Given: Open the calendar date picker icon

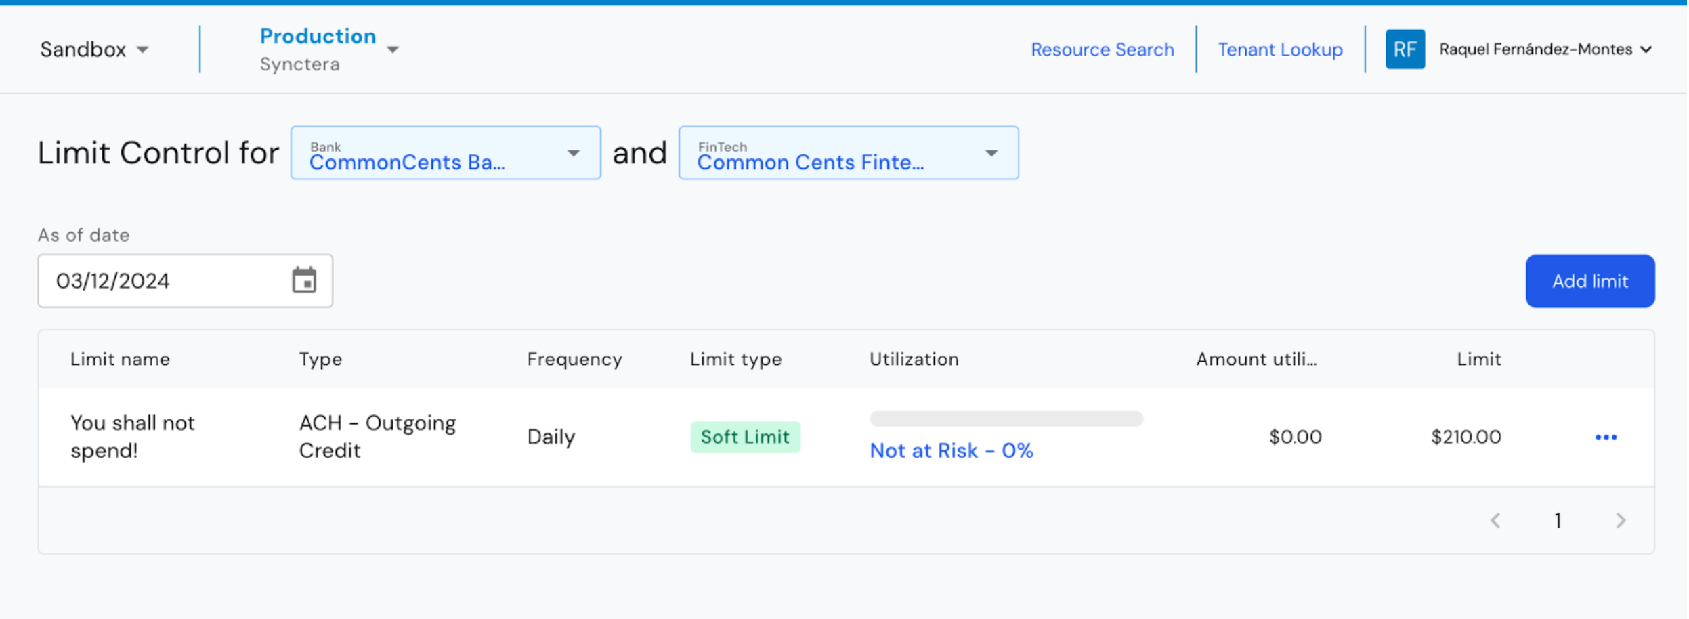Looking at the screenshot, I should pos(304,280).
